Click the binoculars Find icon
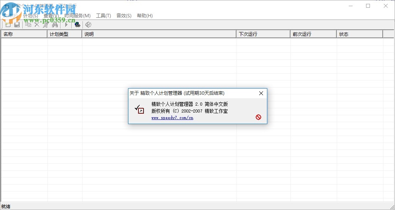Image resolution: width=395 pixels, height=210 pixels. [55, 25]
